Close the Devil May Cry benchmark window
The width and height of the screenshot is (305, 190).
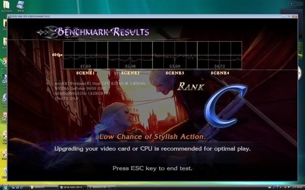(295, 16)
